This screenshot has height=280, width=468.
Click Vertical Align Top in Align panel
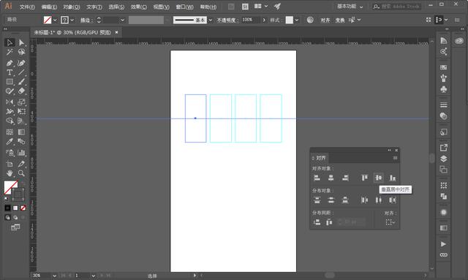(364, 178)
